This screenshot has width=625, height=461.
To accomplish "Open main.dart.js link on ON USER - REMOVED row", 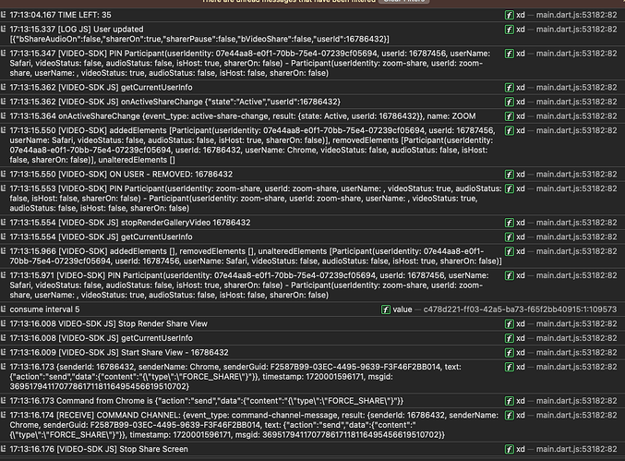I will (576, 175).
